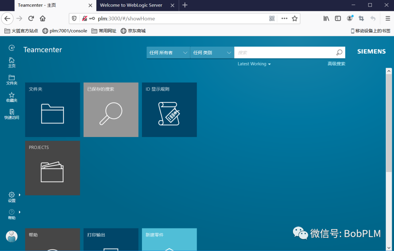Go to the browser home page
Screen dimensions: 394x251
[43, 18]
